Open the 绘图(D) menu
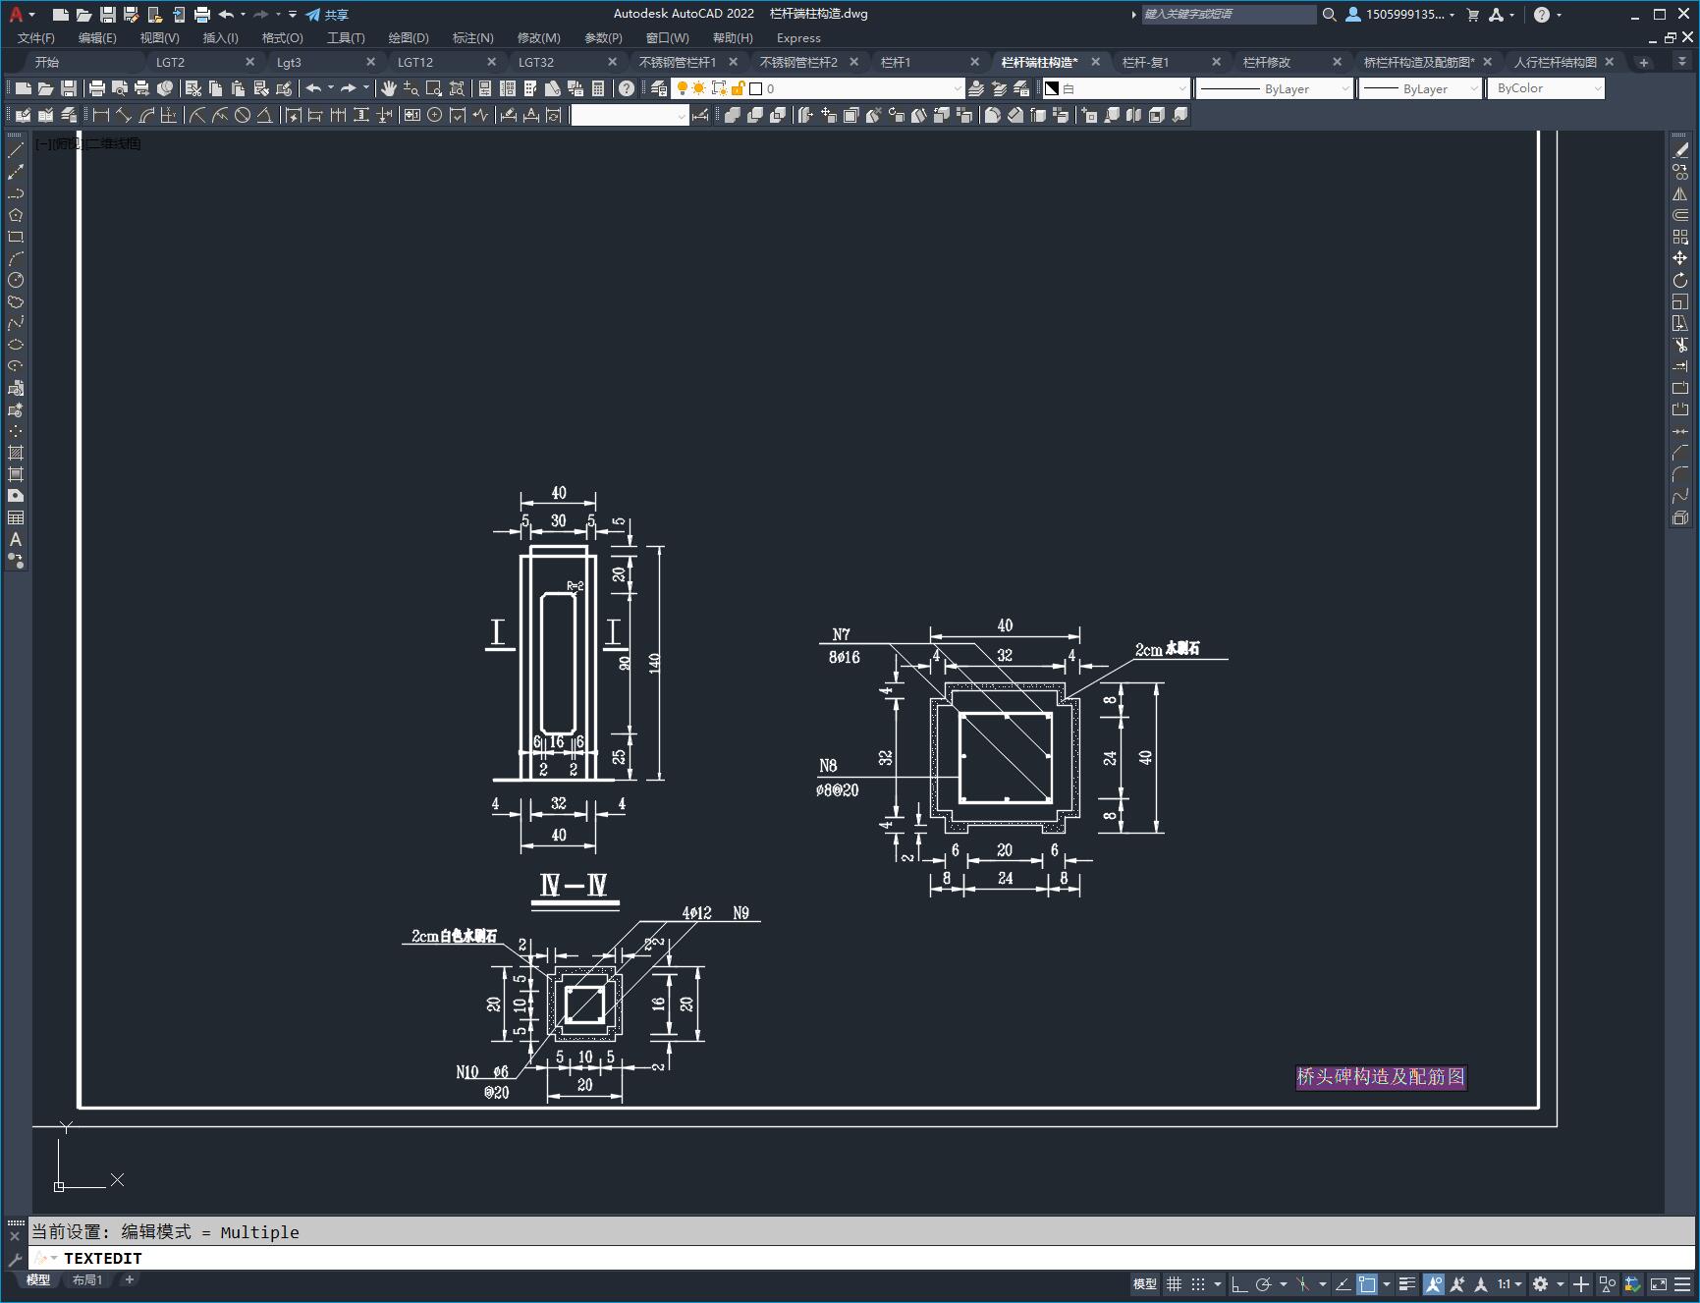Viewport: 1700px width, 1303px height. tap(409, 37)
